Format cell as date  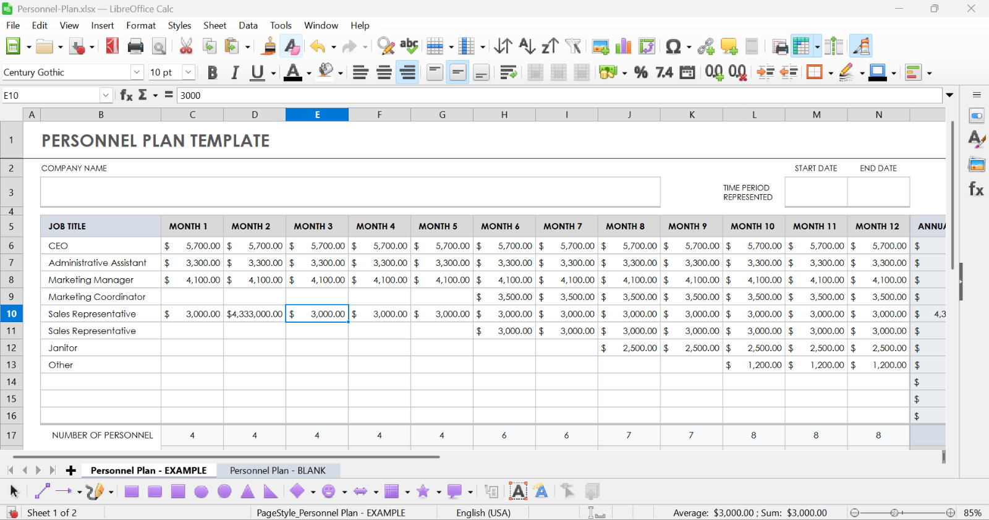click(x=687, y=72)
